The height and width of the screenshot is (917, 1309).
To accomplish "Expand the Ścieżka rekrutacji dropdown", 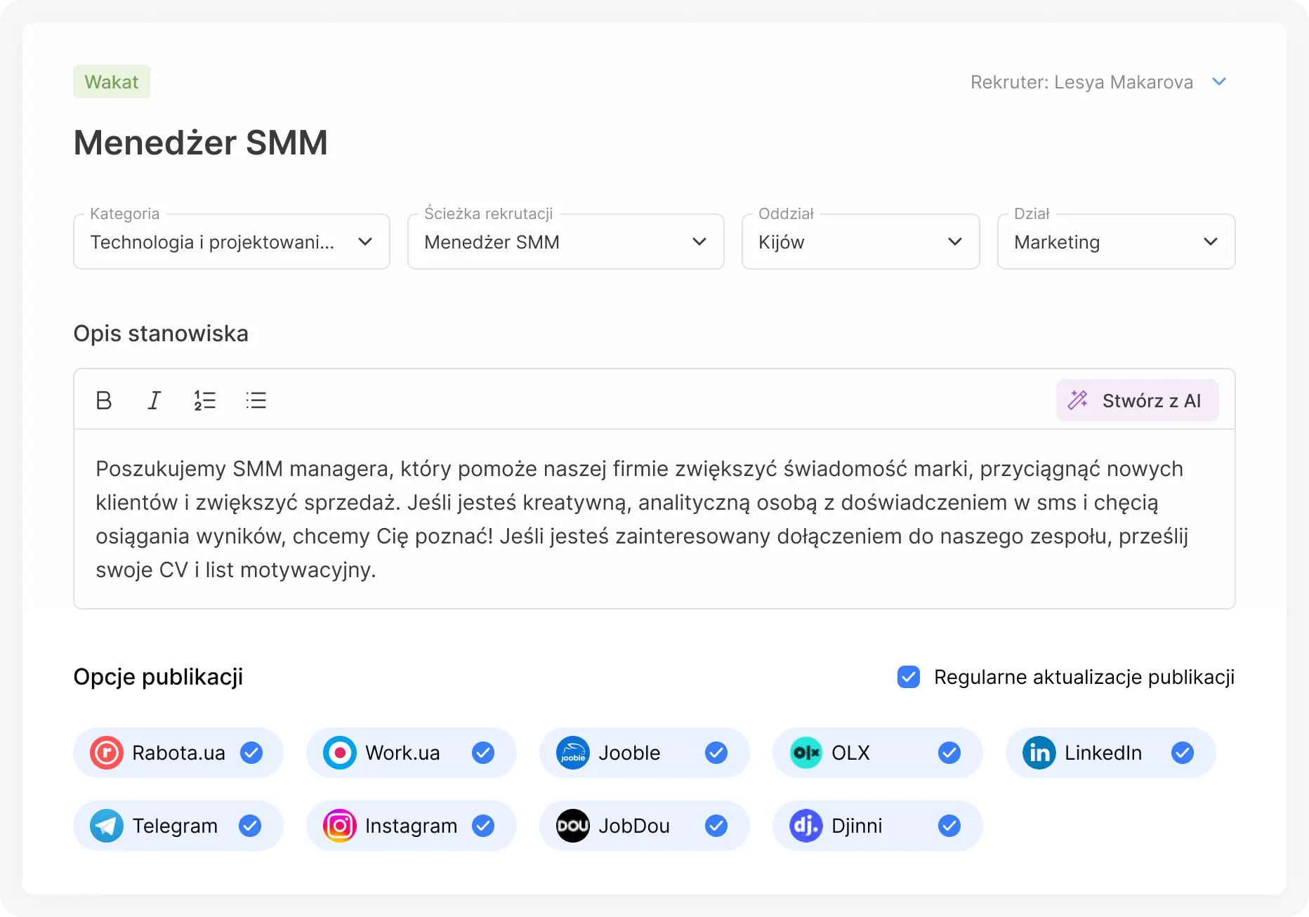I will [x=565, y=242].
